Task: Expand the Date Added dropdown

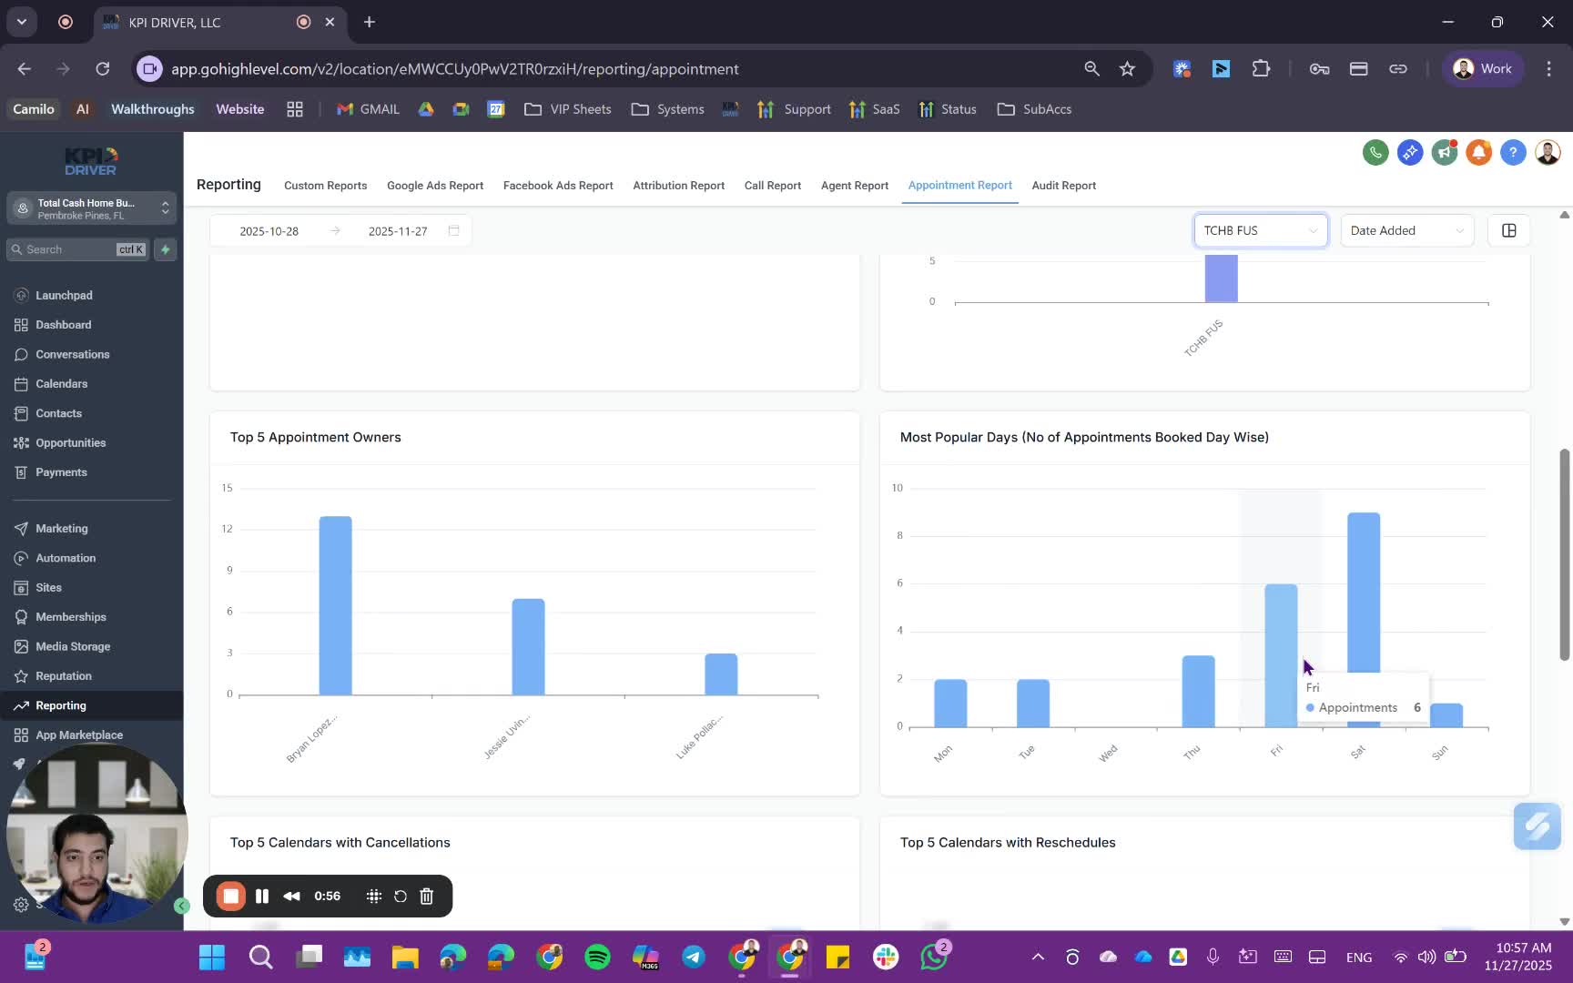Action: [1406, 230]
